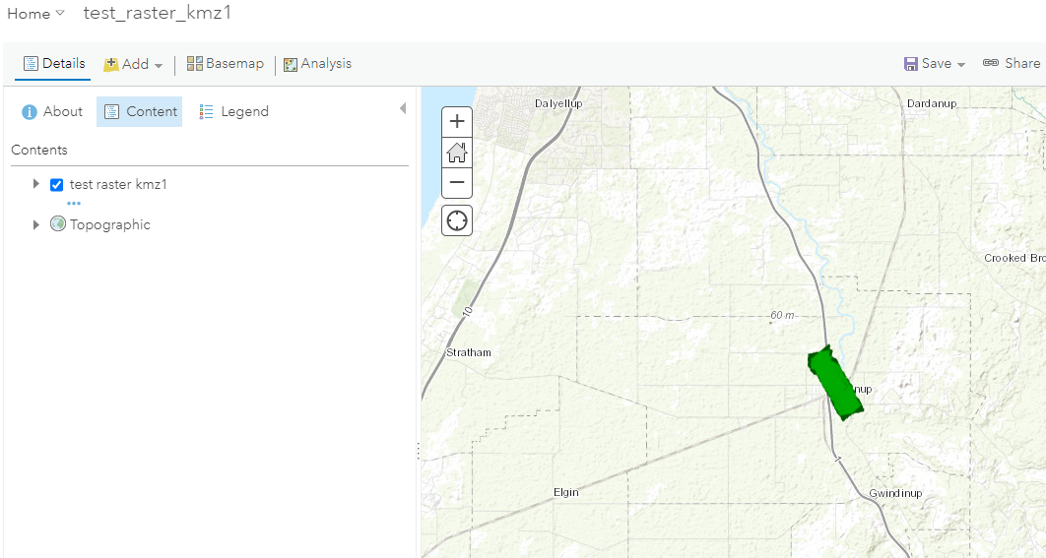1046x558 pixels.
Task: Select the Content tab
Action: [x=140, y=111]
